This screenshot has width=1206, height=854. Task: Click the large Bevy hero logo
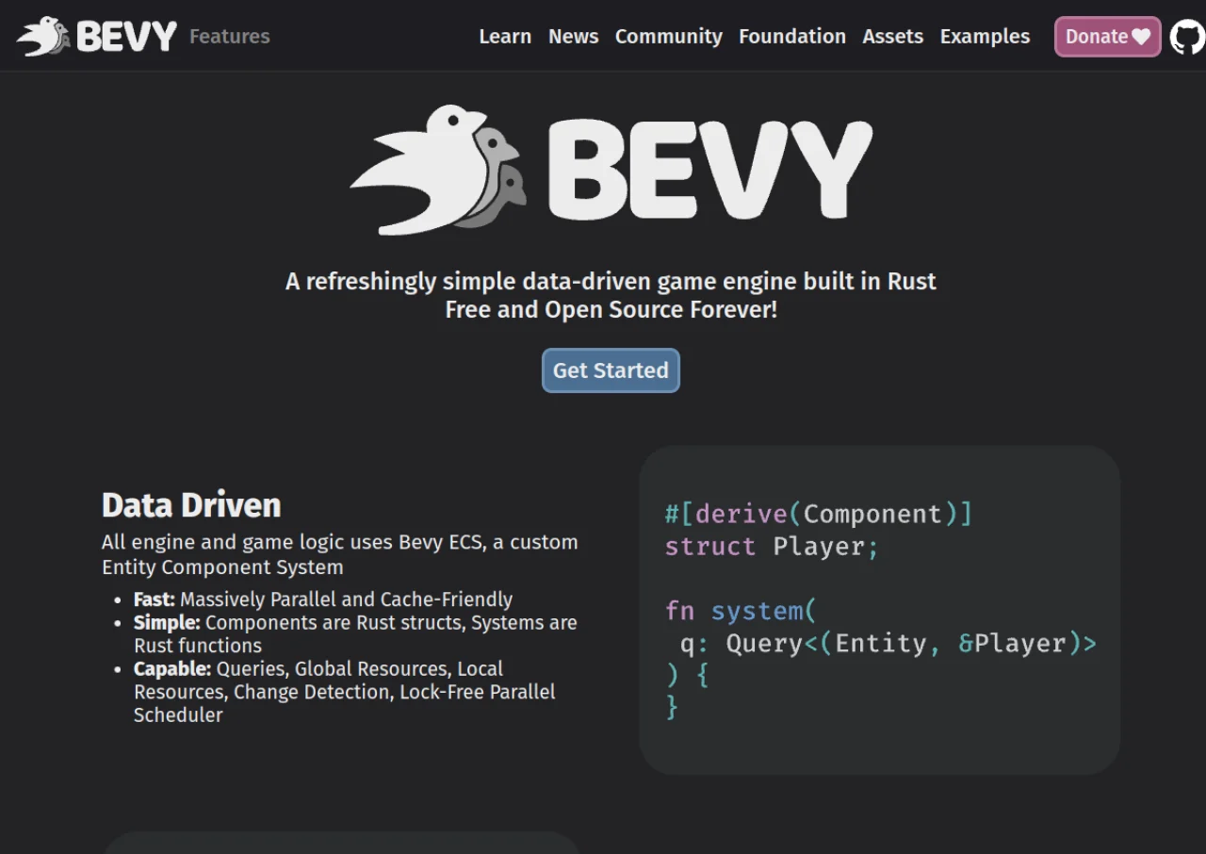tap(611, 170)
